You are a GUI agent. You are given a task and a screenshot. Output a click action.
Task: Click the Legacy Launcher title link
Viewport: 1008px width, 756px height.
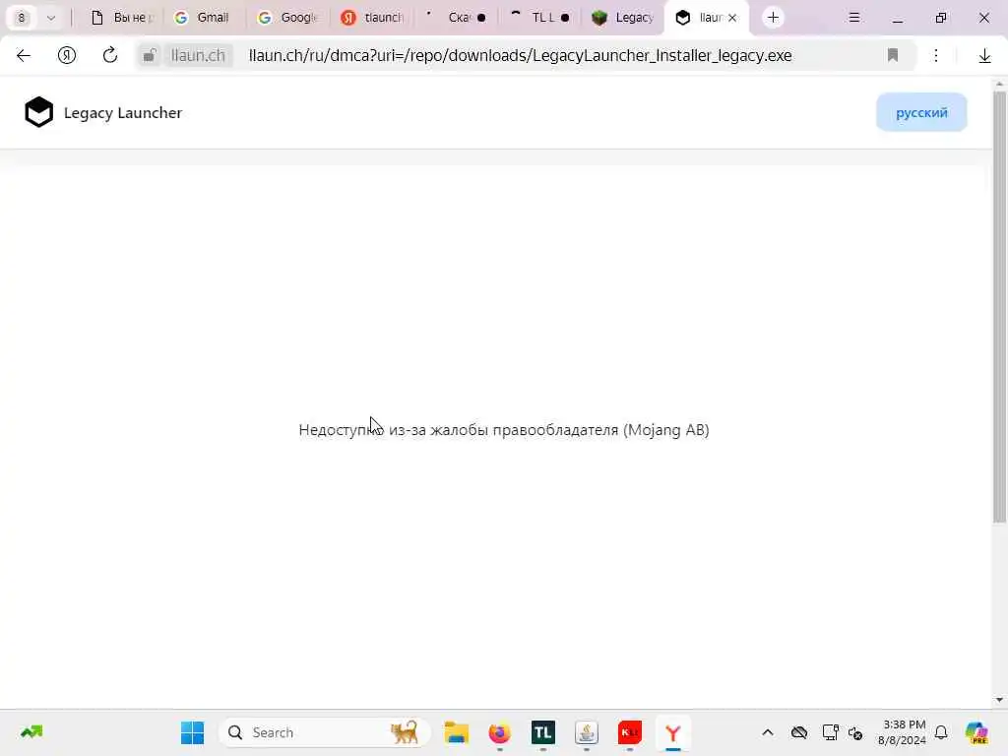click(x=123, y=112)
